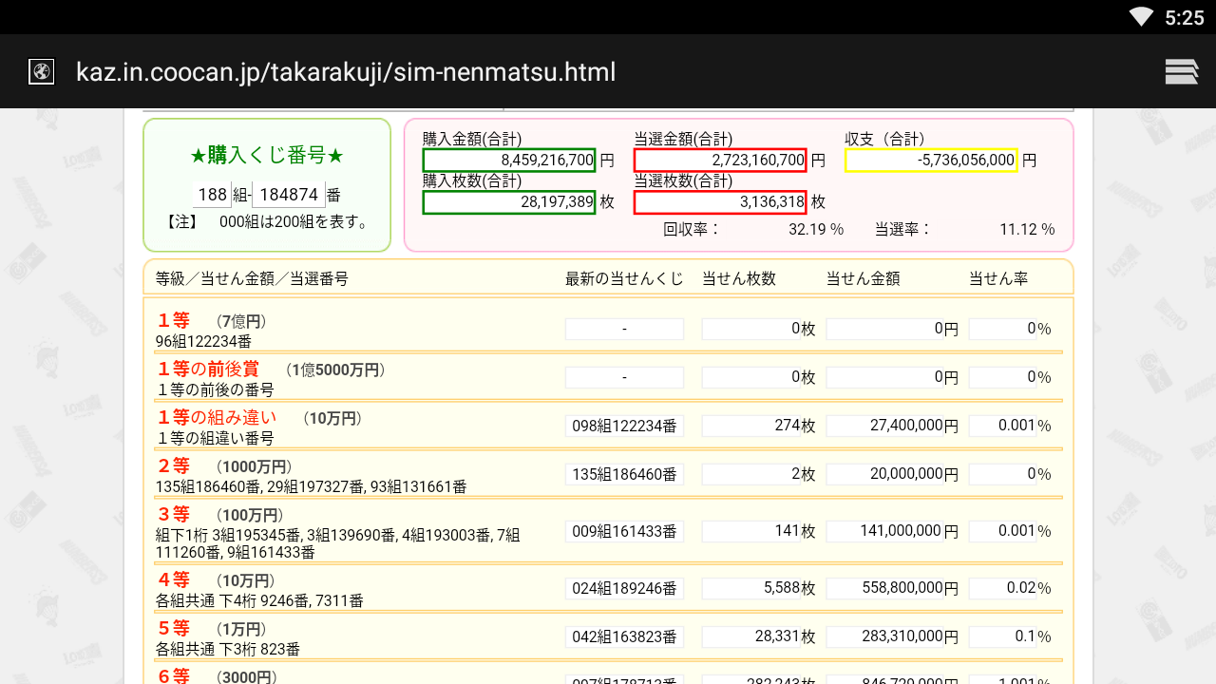The height and width of the screenshot is (684, 1216).
Task: Click the 20,000,000 円 amount field
Action: click(x=885, y=474)
